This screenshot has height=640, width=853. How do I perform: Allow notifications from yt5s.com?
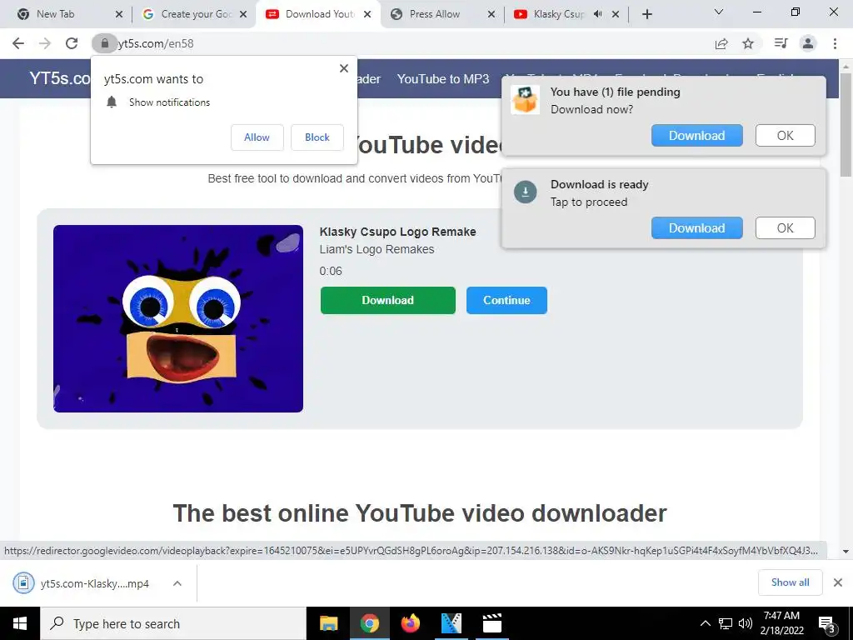(x=257, y=137)
